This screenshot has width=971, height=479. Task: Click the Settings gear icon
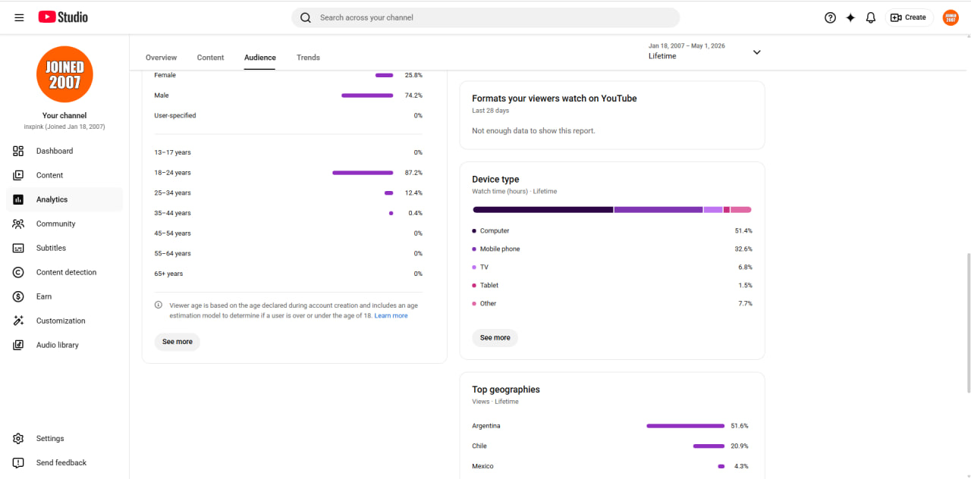click(18, 438)
